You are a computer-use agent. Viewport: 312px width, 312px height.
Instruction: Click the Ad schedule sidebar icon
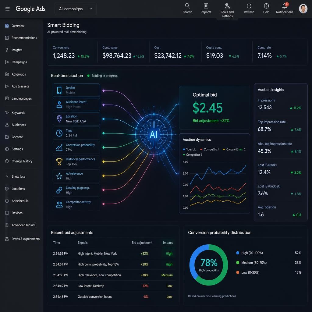7,201
